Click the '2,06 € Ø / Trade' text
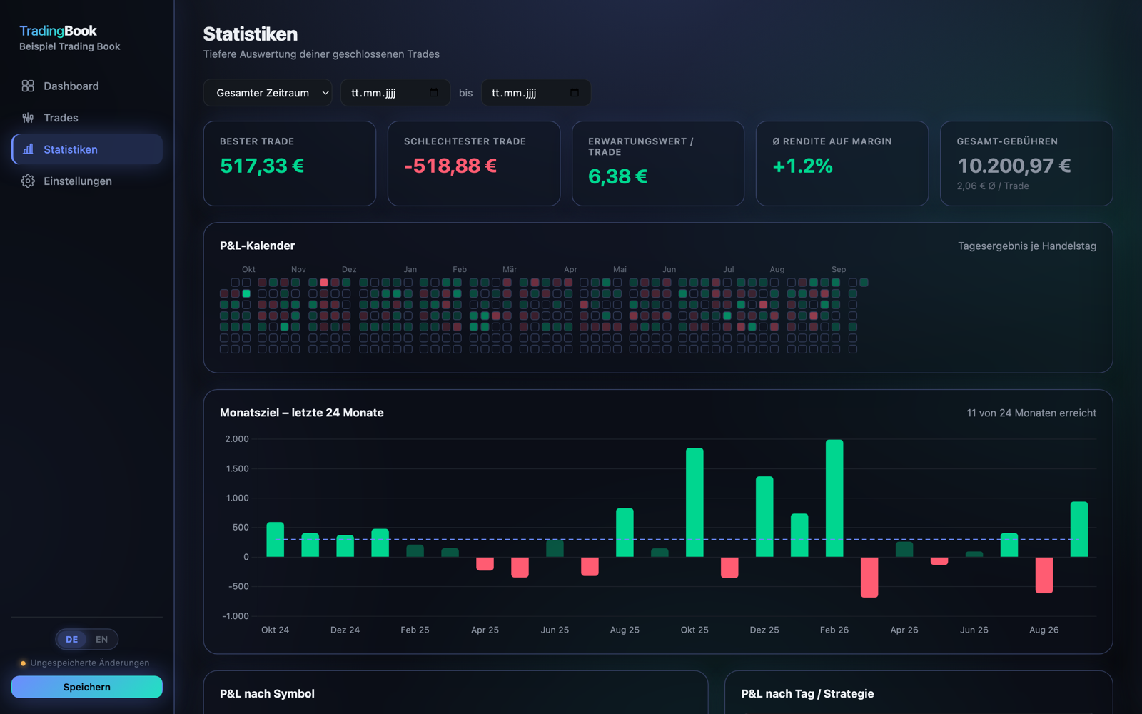Viewport: 1142px width, 714px height. click(993, 186)
